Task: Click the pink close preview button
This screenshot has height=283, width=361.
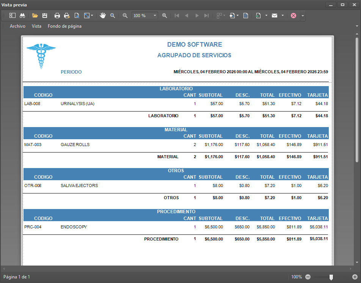Action: point(294,16)
